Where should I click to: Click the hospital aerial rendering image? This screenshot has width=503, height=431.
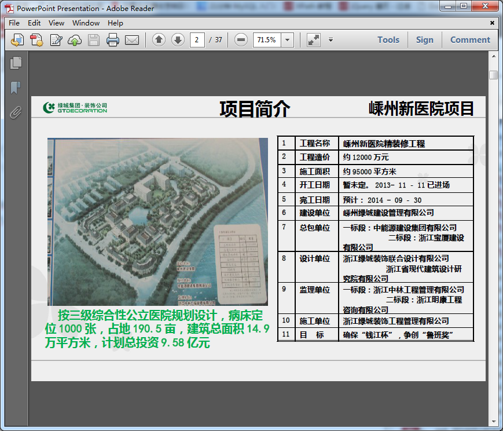(157, 222)
